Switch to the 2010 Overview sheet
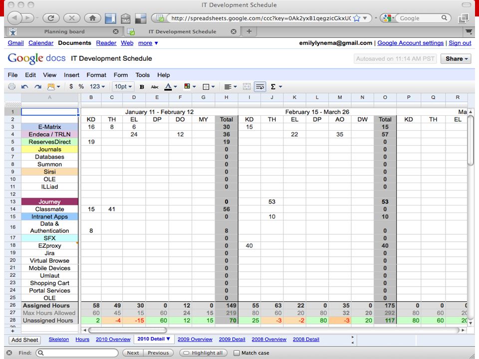The width and height of the screenshot is (479, 359). 113,339
